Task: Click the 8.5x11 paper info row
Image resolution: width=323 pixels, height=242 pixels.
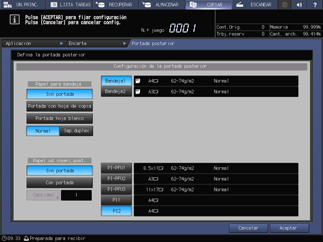Action: click(216, 168)
